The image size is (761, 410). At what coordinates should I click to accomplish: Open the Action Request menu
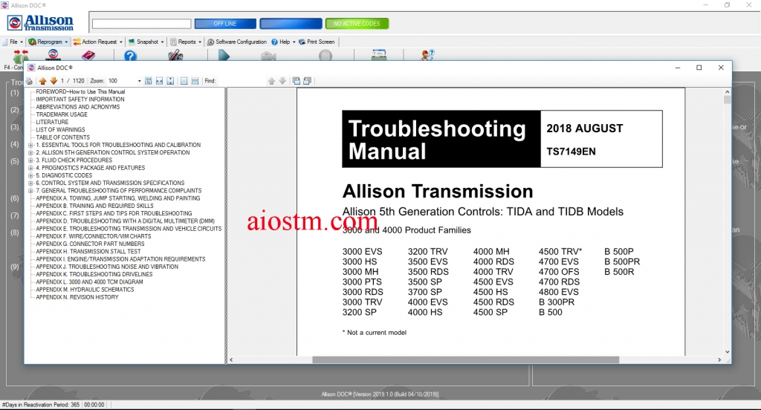click(97, 42)
